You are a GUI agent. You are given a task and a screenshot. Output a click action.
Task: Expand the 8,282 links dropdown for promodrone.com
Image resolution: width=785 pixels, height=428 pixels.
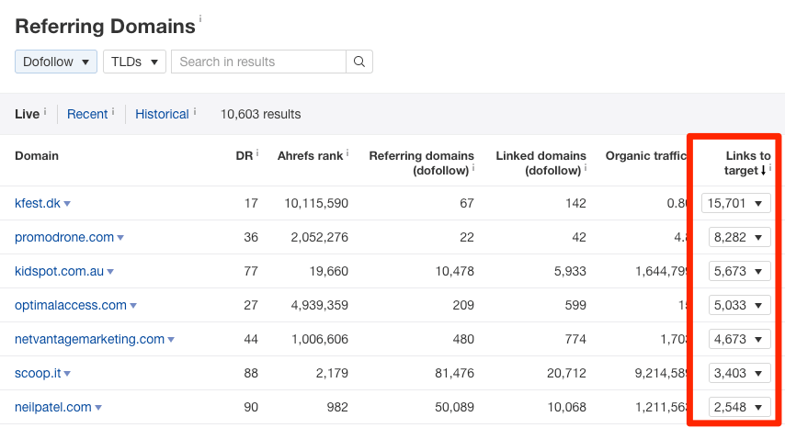[x=739, y=237]
